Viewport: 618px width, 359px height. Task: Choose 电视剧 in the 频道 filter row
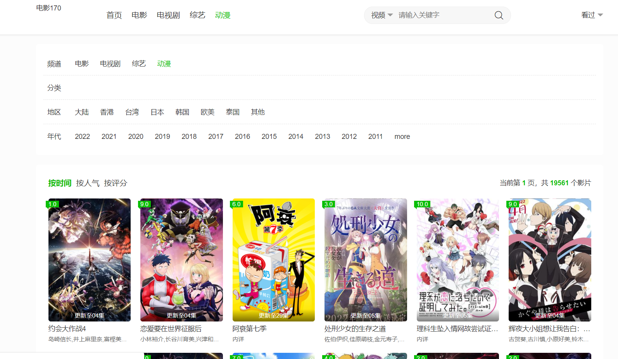pyautogui.click(x=110, y=64)
